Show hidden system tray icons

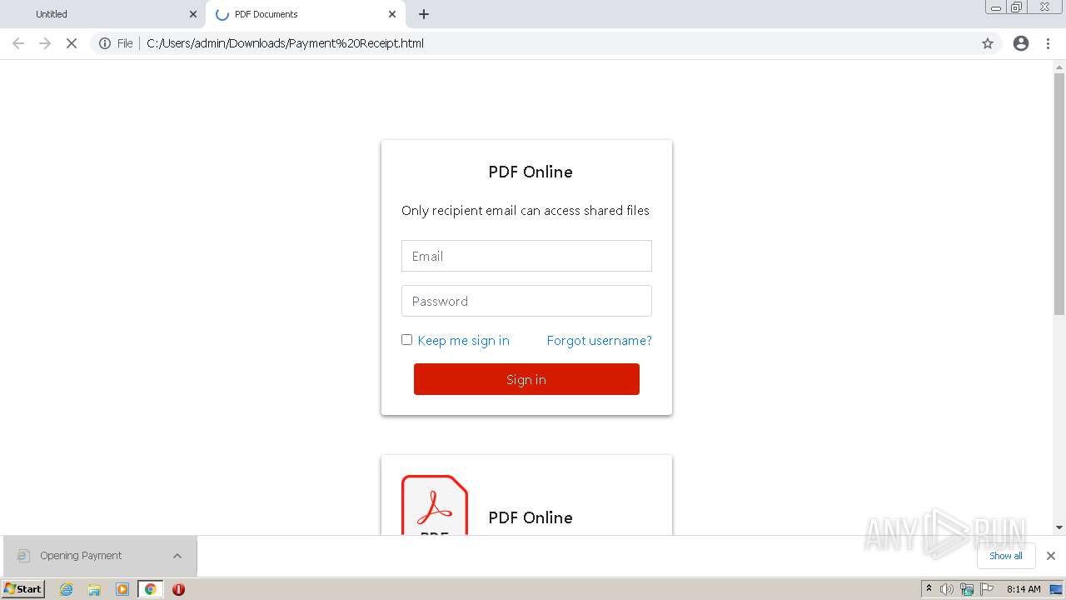[929, 589]
